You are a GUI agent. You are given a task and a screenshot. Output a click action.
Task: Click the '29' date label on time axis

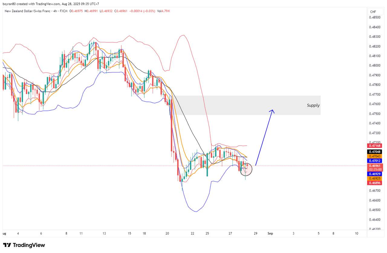click(256, 233)
